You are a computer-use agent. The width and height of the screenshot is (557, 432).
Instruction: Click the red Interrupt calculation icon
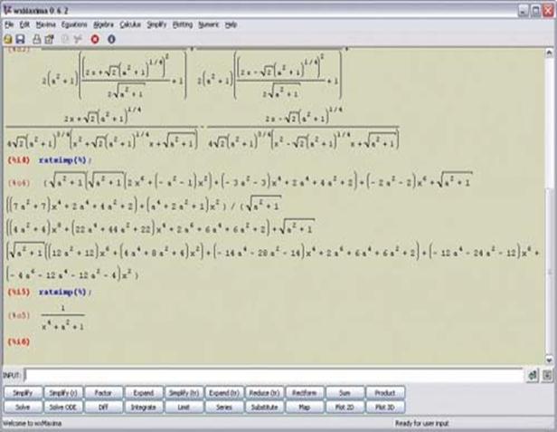[x=95, y=39]
